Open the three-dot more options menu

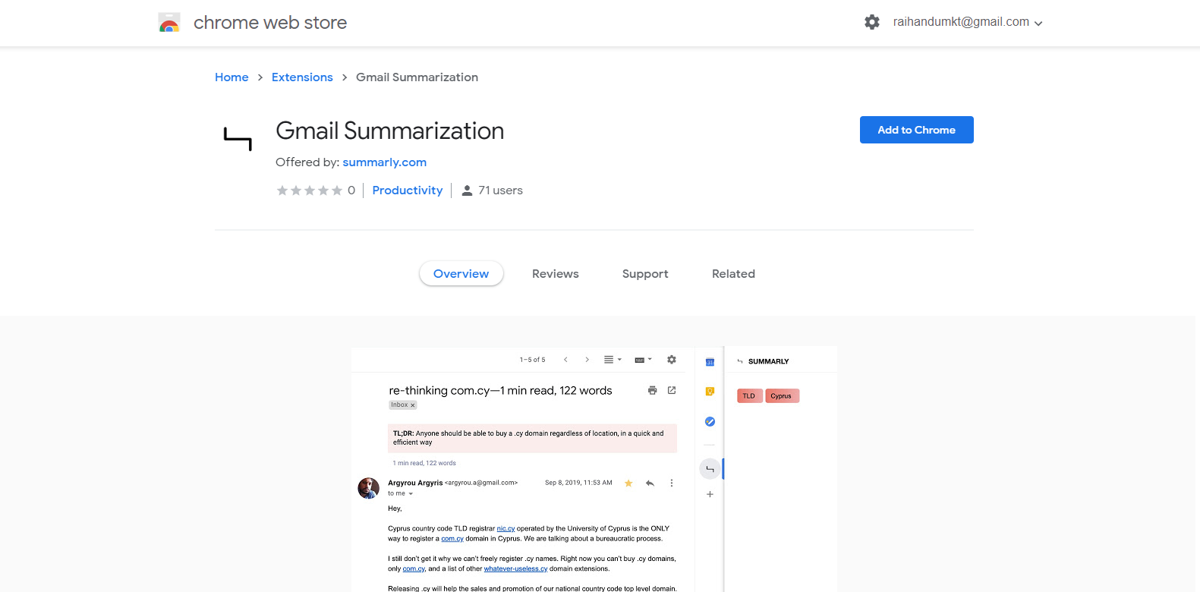pyautogui.click(x=672, y=483)
